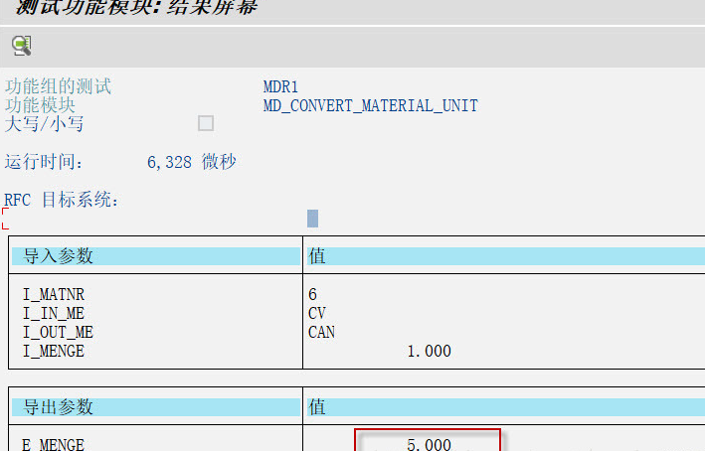This screenshot has width=705, height=451.
Task: Click the CAN output unit value
Action: point(321,333)
